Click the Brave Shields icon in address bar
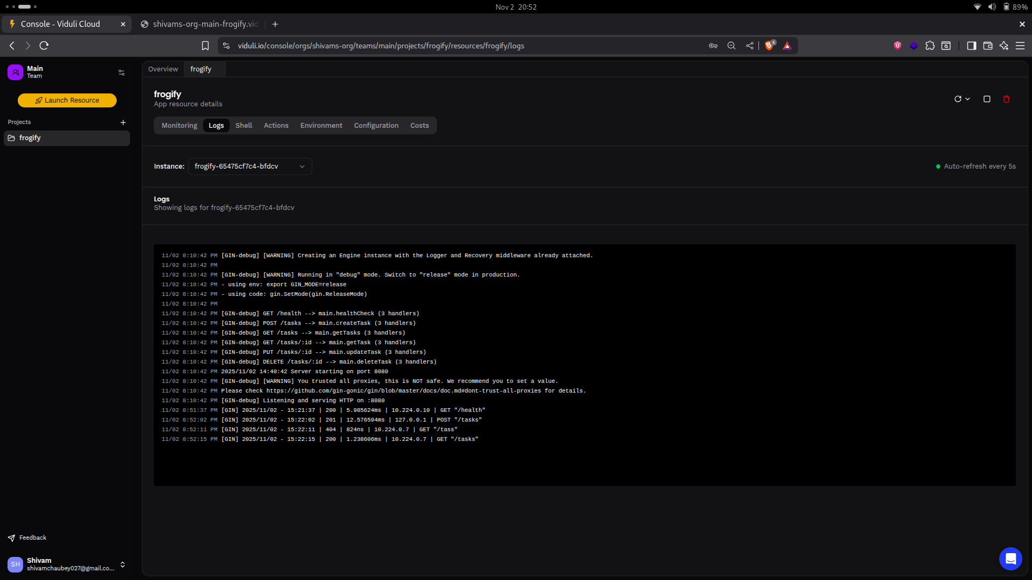 [769, 46]
